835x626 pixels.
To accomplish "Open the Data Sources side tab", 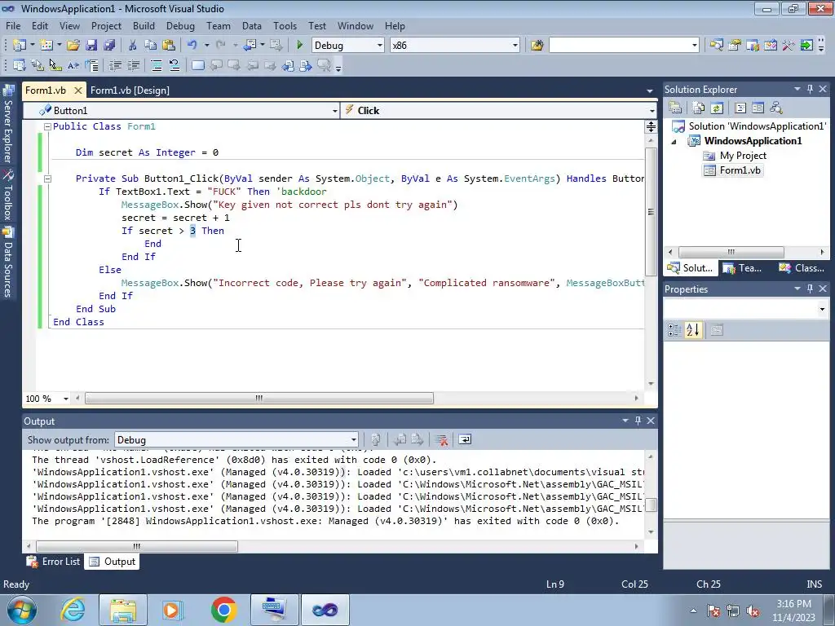I will (8, 262).
